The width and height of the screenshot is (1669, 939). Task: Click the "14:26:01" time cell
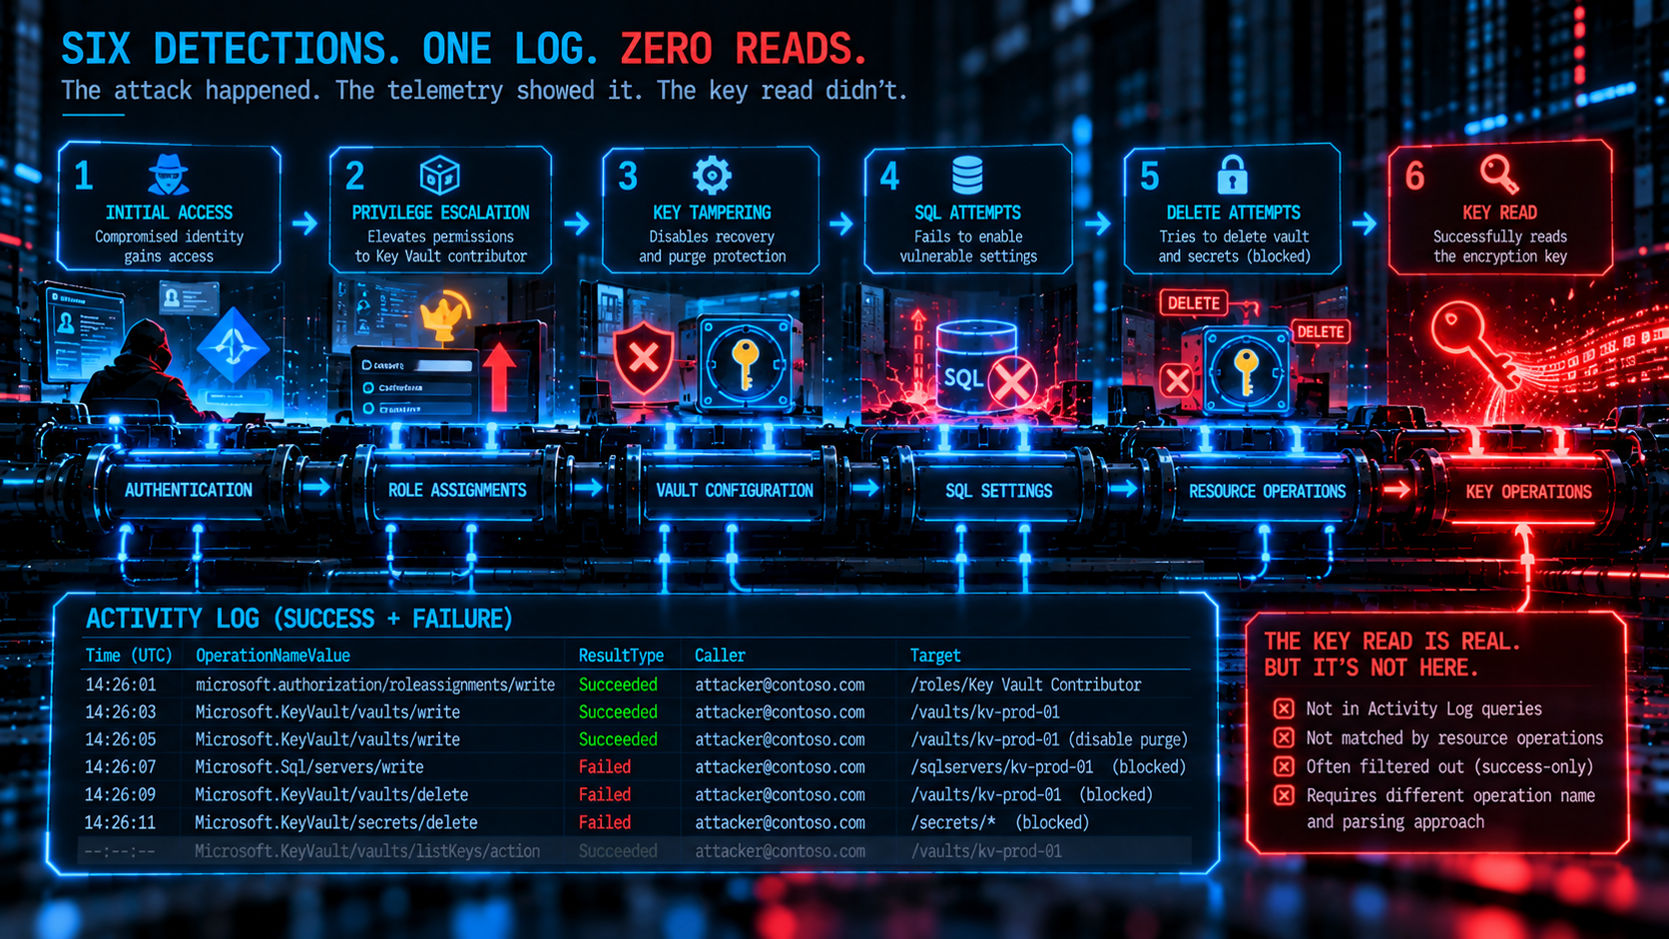(x=120, y=685)
